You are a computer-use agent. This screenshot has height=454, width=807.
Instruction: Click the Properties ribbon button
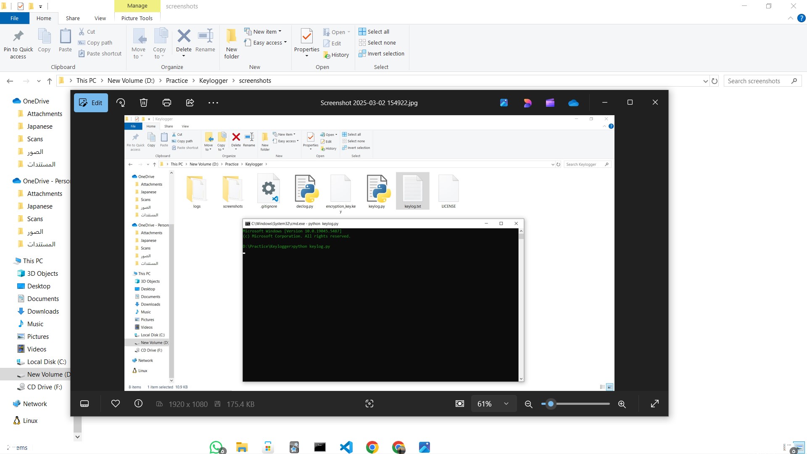click(307, 42)
